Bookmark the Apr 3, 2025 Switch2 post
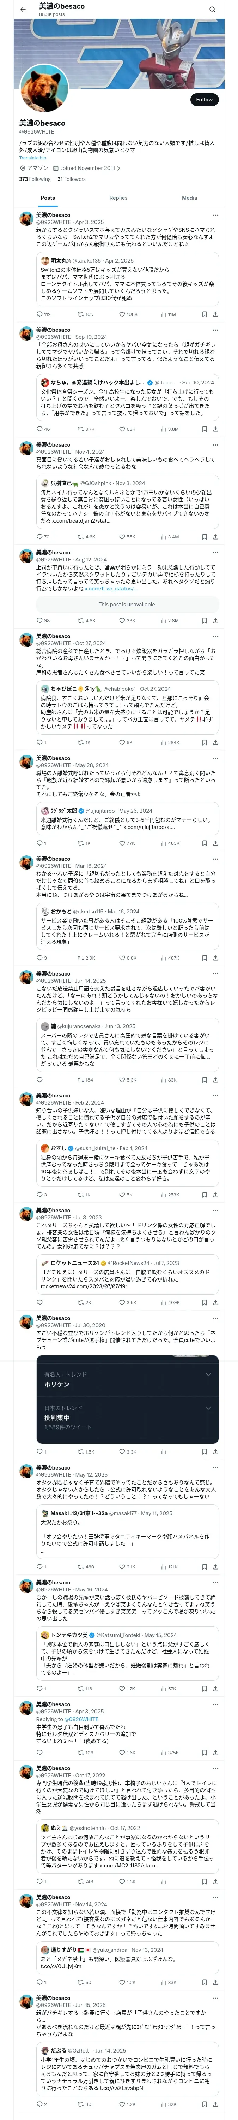 pyautogui.click(x=203, y=313)
